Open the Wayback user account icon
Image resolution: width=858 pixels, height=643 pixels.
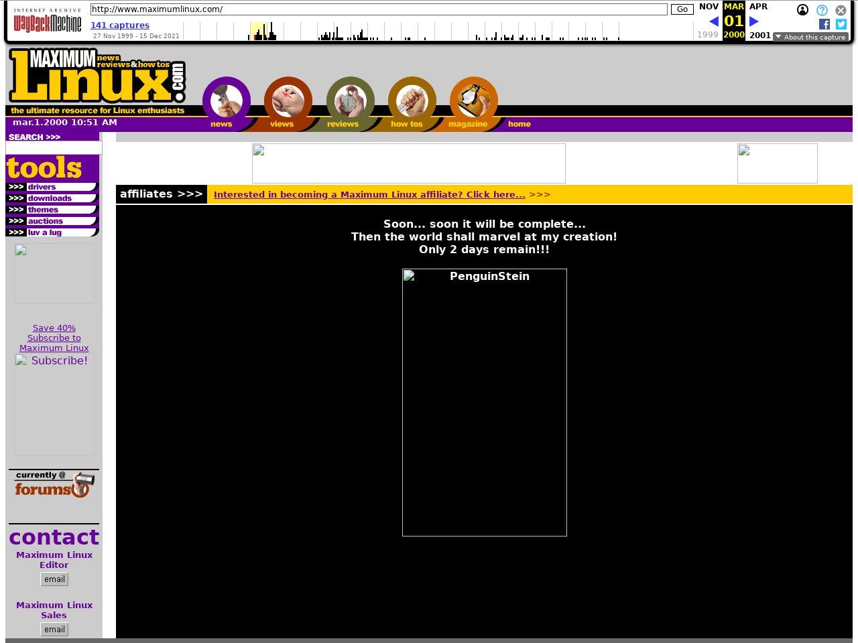[x=802, y=10]
